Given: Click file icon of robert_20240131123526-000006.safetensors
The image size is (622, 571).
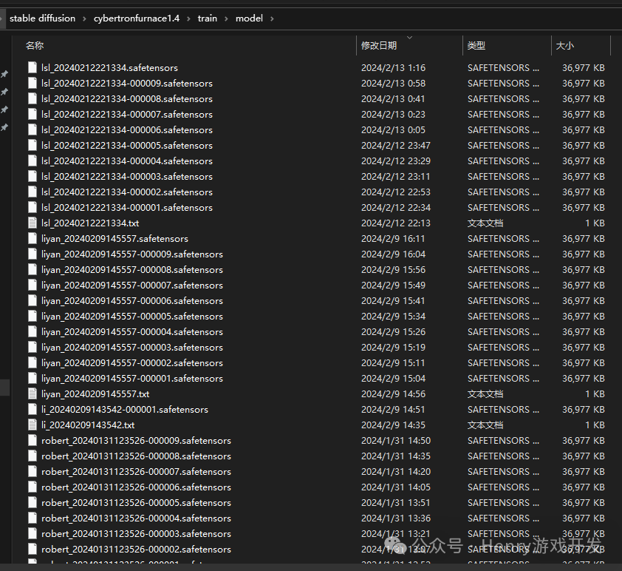Looking at the screenshot, I should click(x=32, y=487).
